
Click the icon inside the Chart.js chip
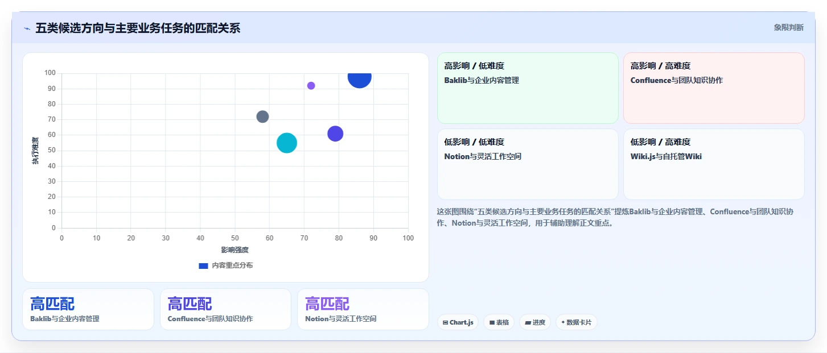point(446,322)
